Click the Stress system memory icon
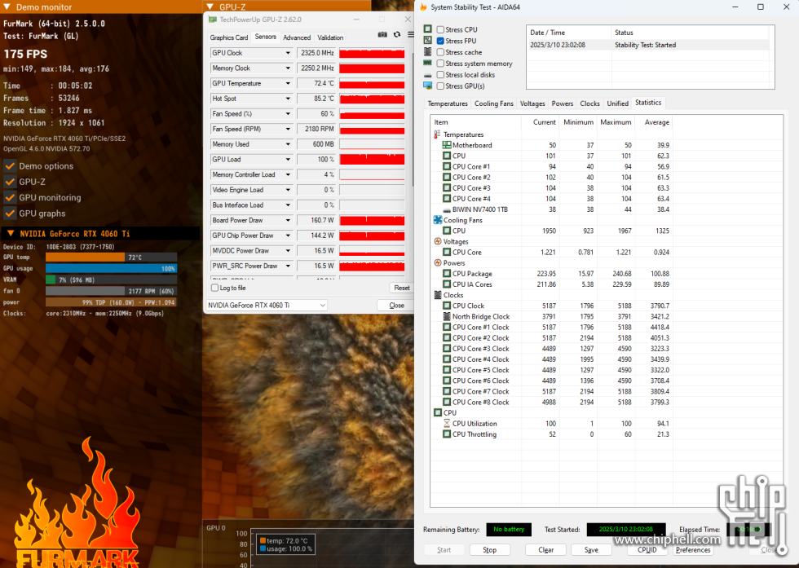799x568 pixels. tap(427, 63)
